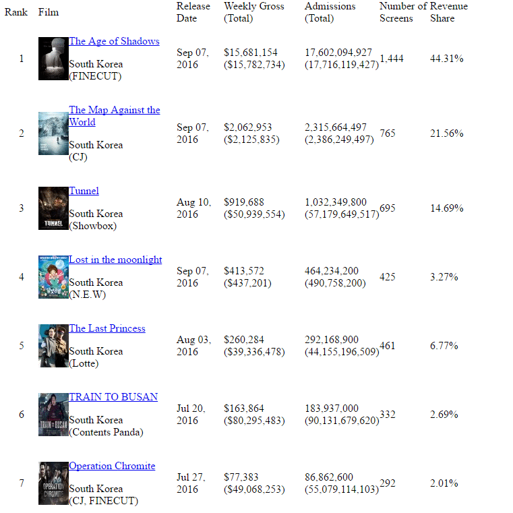Click Lost in the moonlight poster image
The height and width of the screenshot is (513, 513).
click(53, 277)
